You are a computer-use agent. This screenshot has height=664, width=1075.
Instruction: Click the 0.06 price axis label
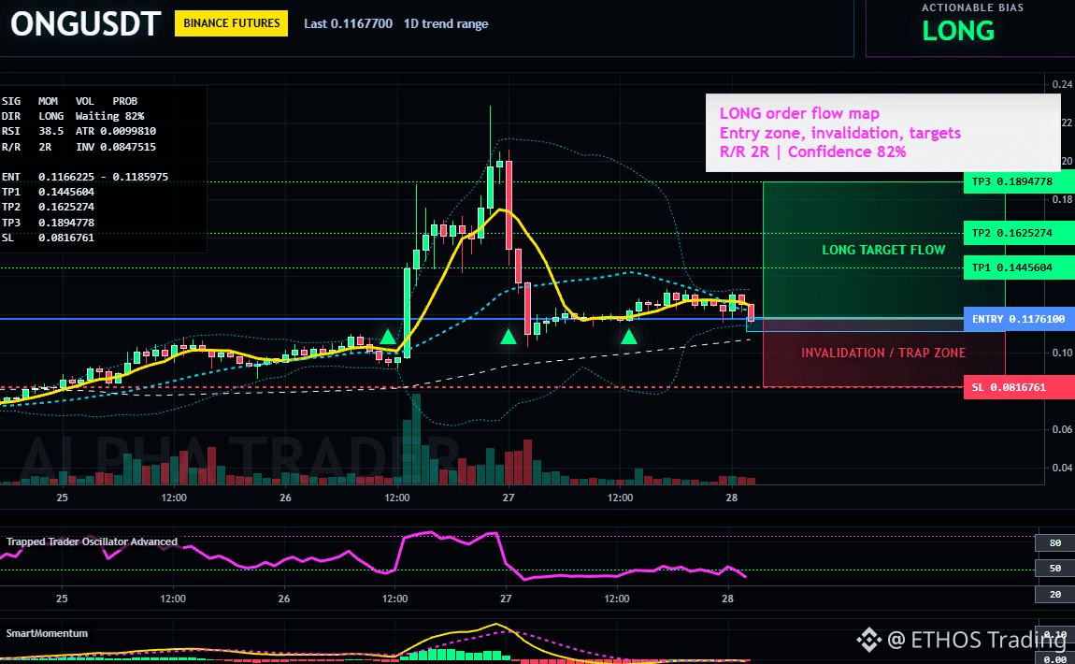1062,429
